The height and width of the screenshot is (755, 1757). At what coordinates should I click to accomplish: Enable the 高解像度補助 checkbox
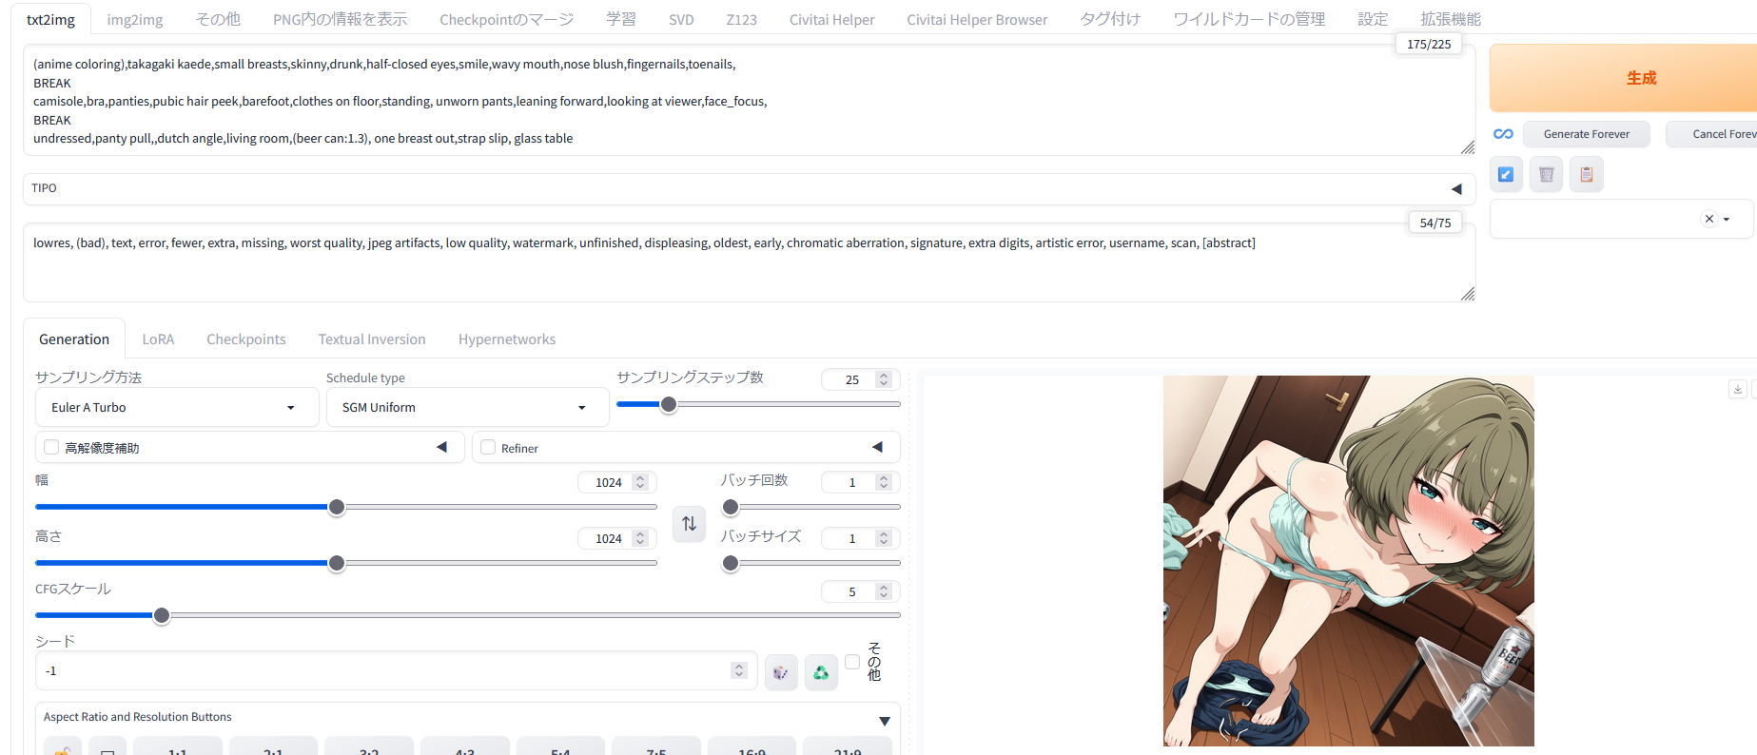click(x=52, y=447)
